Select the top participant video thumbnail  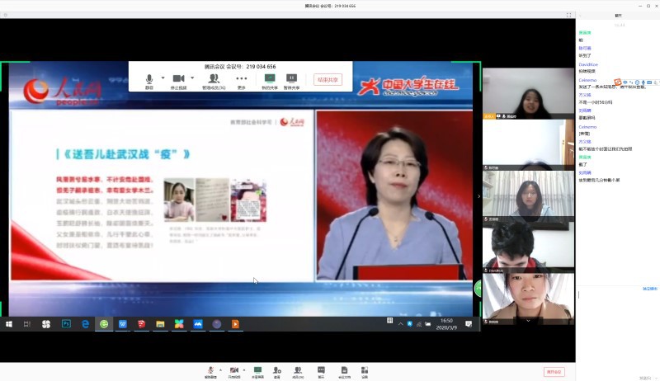pos(528,93)
